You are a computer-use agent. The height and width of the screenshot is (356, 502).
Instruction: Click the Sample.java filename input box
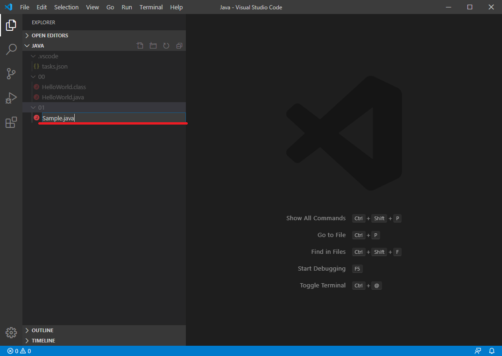click(113, 118)
